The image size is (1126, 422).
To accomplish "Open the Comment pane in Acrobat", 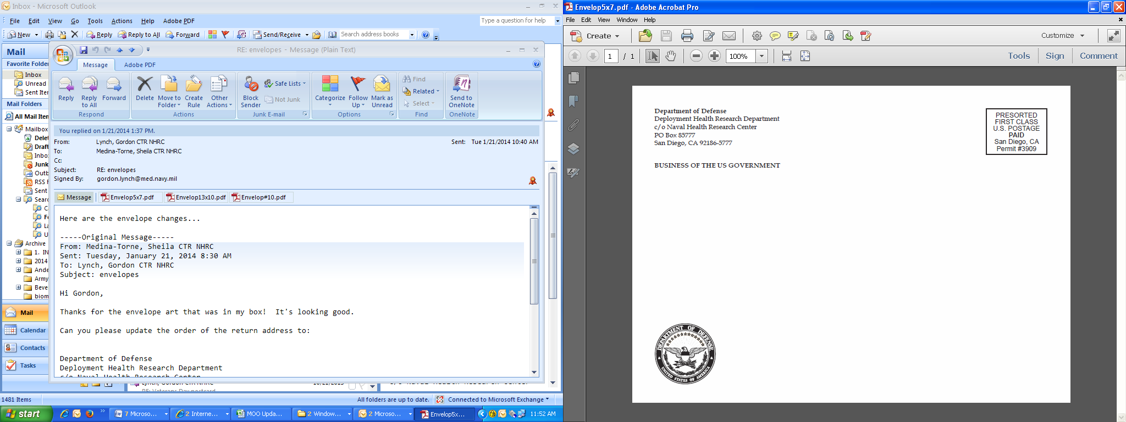I will pyautogui.click(x=1099, y=56).
